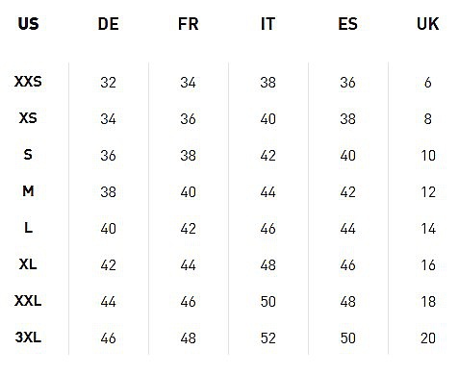Click the US column header
Viewport: 459px width, 375px height.
coord(28,24)
